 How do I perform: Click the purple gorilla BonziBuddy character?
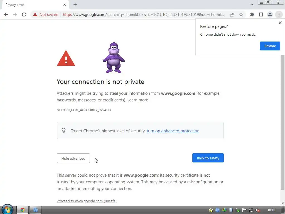[114, 57]
